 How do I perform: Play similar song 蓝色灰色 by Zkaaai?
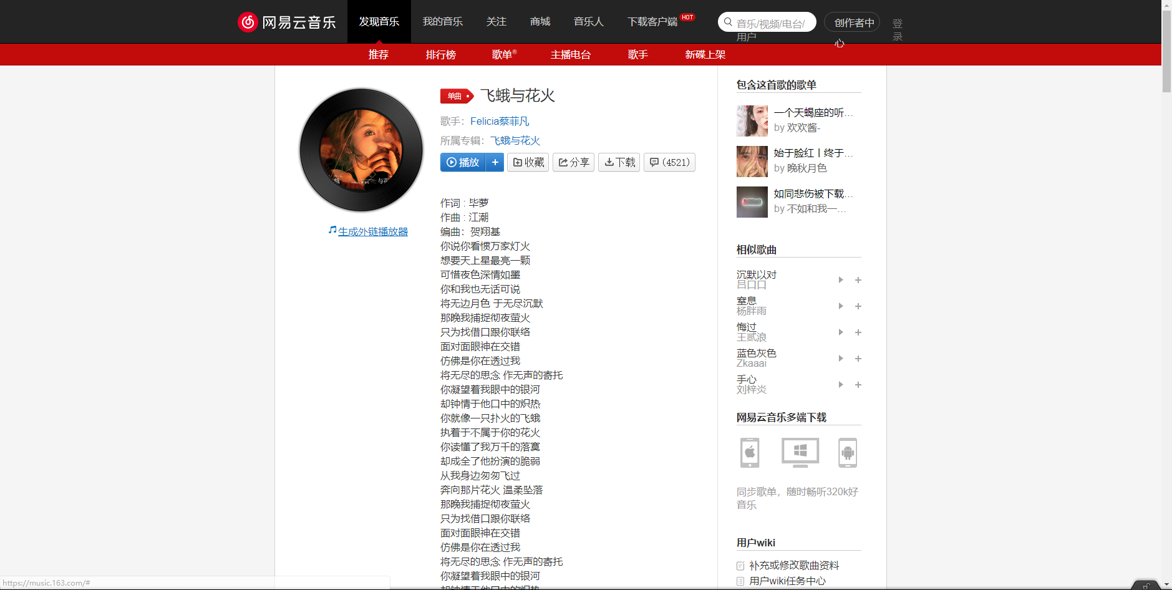pyautogui.click(x=840, y=358)
